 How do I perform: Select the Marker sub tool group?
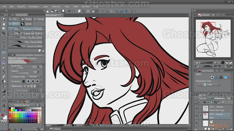pyautogui.click(x=26, y=19)
